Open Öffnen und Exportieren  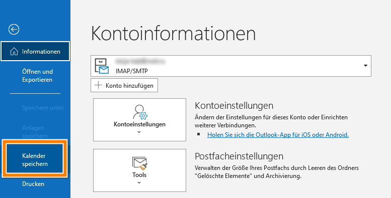(x=37, y=76)
